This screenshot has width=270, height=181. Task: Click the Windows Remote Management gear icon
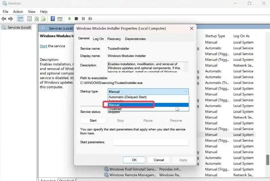(x=106, y=175)
